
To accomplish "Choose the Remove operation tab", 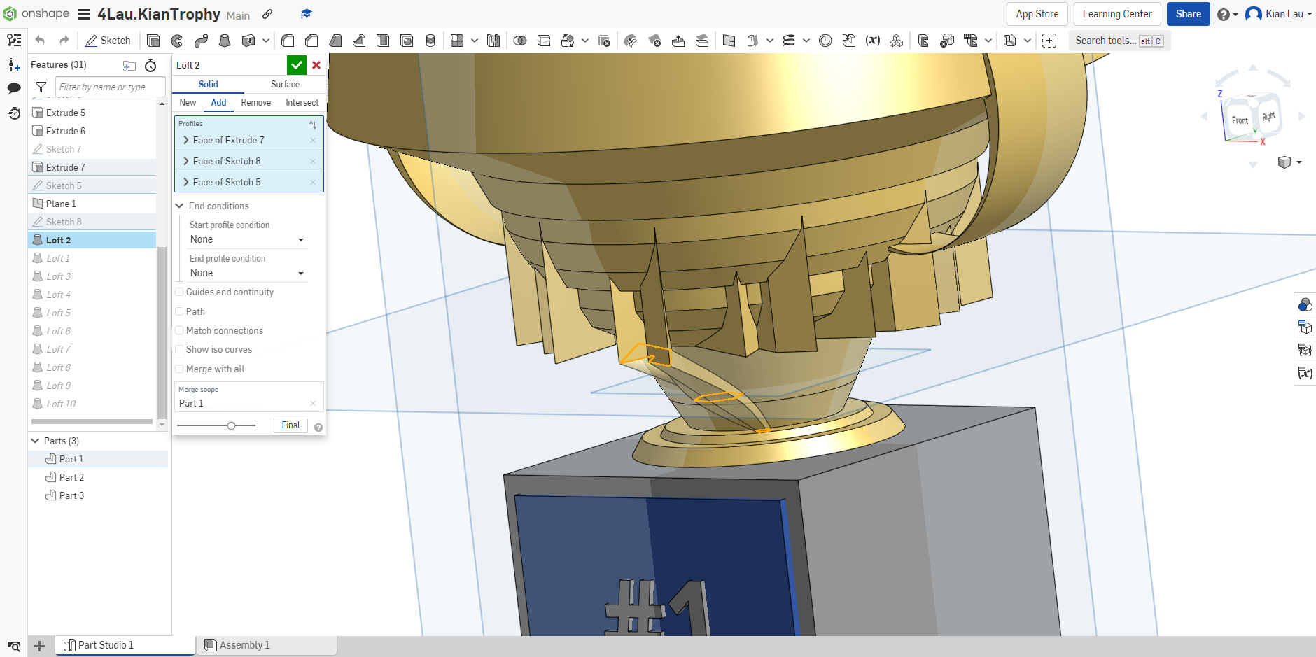I will click(x=255, y=102).
